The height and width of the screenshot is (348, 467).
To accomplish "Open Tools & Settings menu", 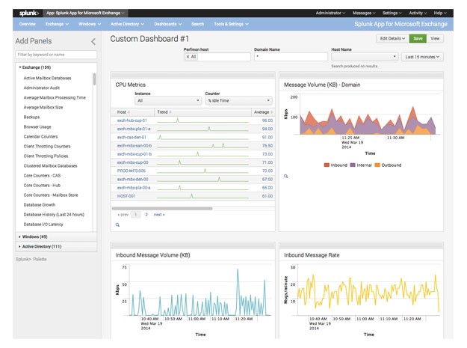I will (231, 24).
